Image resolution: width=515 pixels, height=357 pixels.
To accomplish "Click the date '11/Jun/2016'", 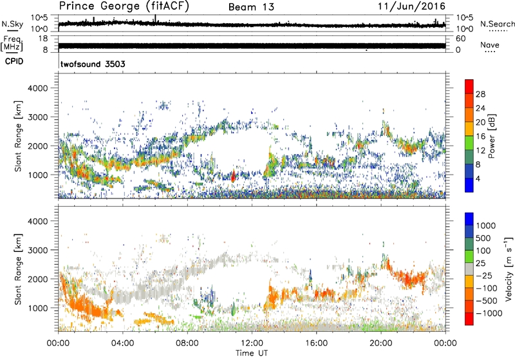I will tap(411, 6).
